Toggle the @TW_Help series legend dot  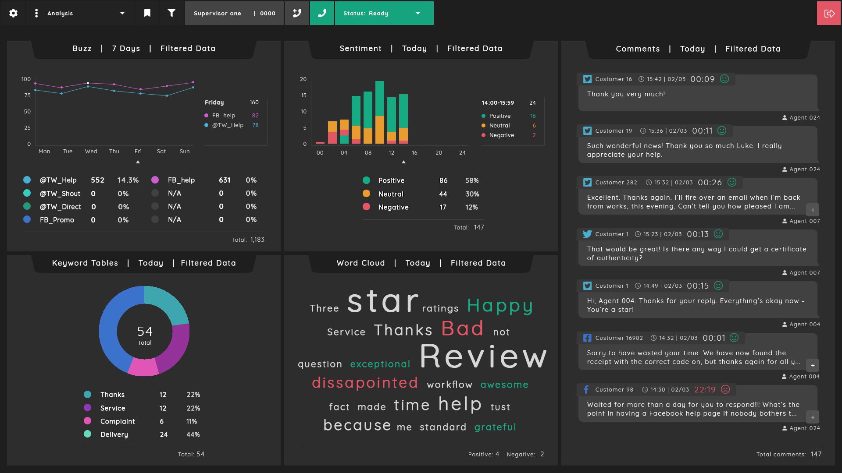[27, 180]
